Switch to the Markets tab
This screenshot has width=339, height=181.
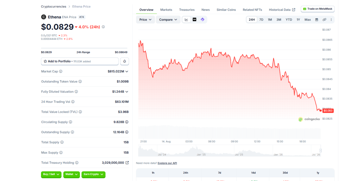(166, 10)
